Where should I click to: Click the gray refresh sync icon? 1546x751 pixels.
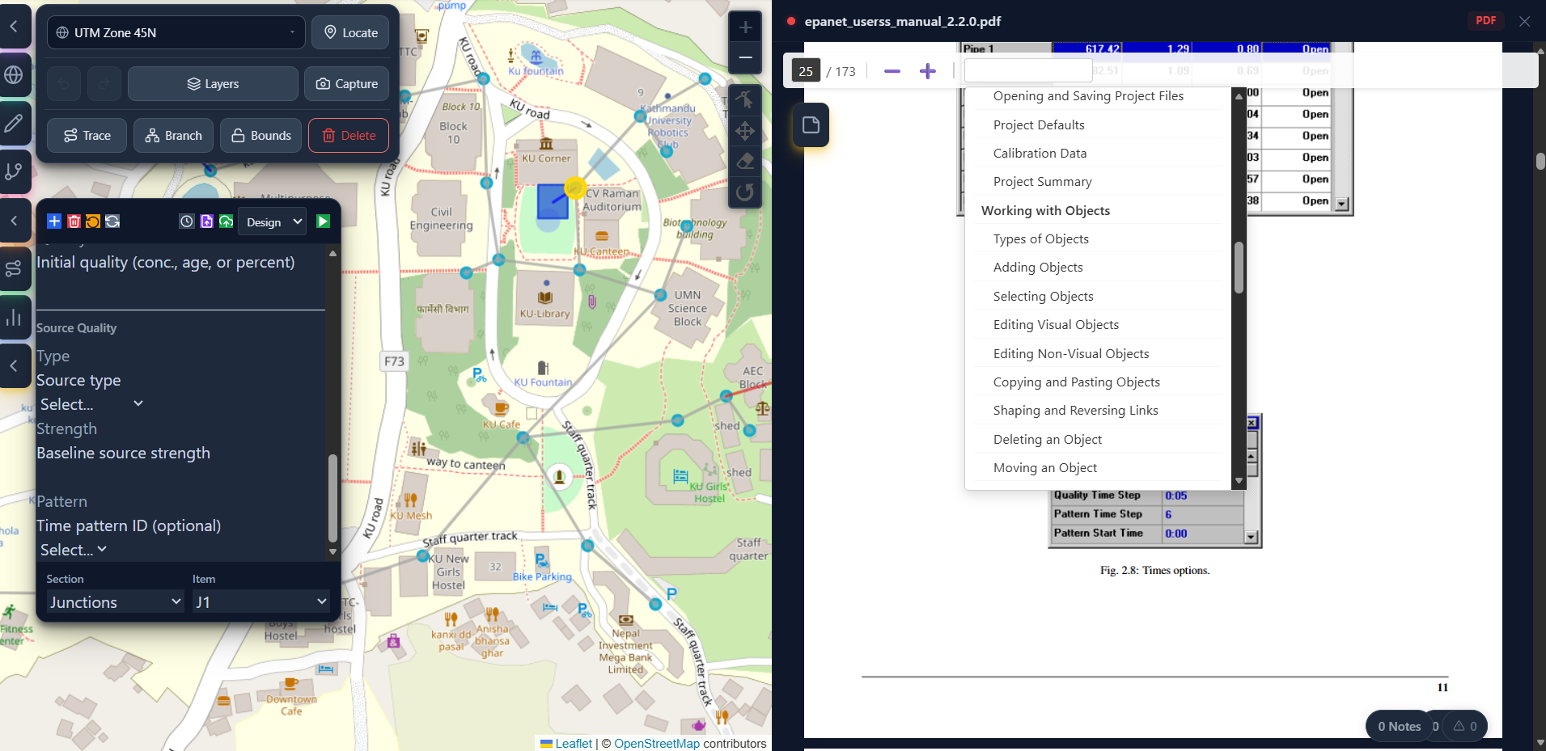(112, 222)
